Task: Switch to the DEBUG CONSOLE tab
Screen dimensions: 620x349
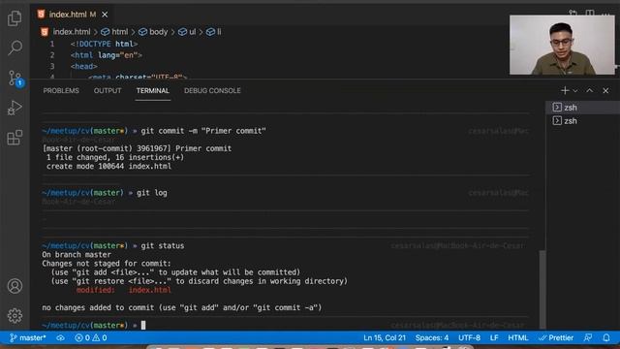Action: point(212,90)
